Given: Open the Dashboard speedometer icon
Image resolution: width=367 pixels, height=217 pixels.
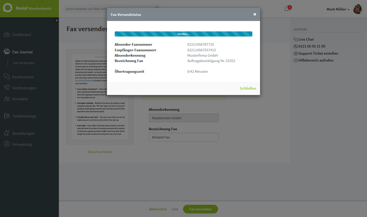Looking at the screenshot, I should tap(7, 34).
